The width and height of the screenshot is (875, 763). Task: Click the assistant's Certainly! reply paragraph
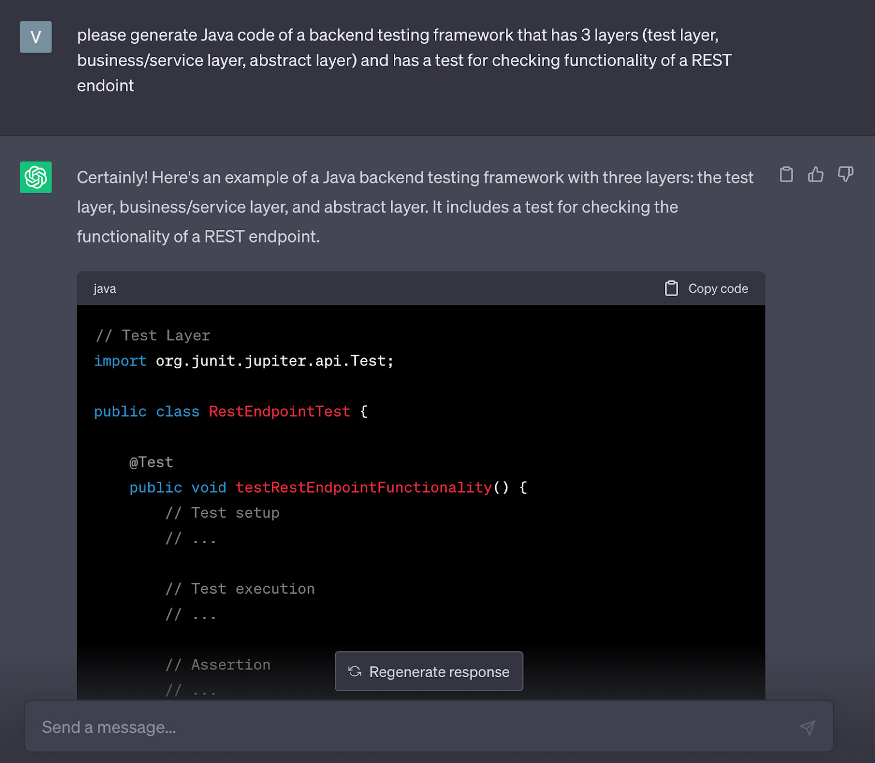(415, 207)
